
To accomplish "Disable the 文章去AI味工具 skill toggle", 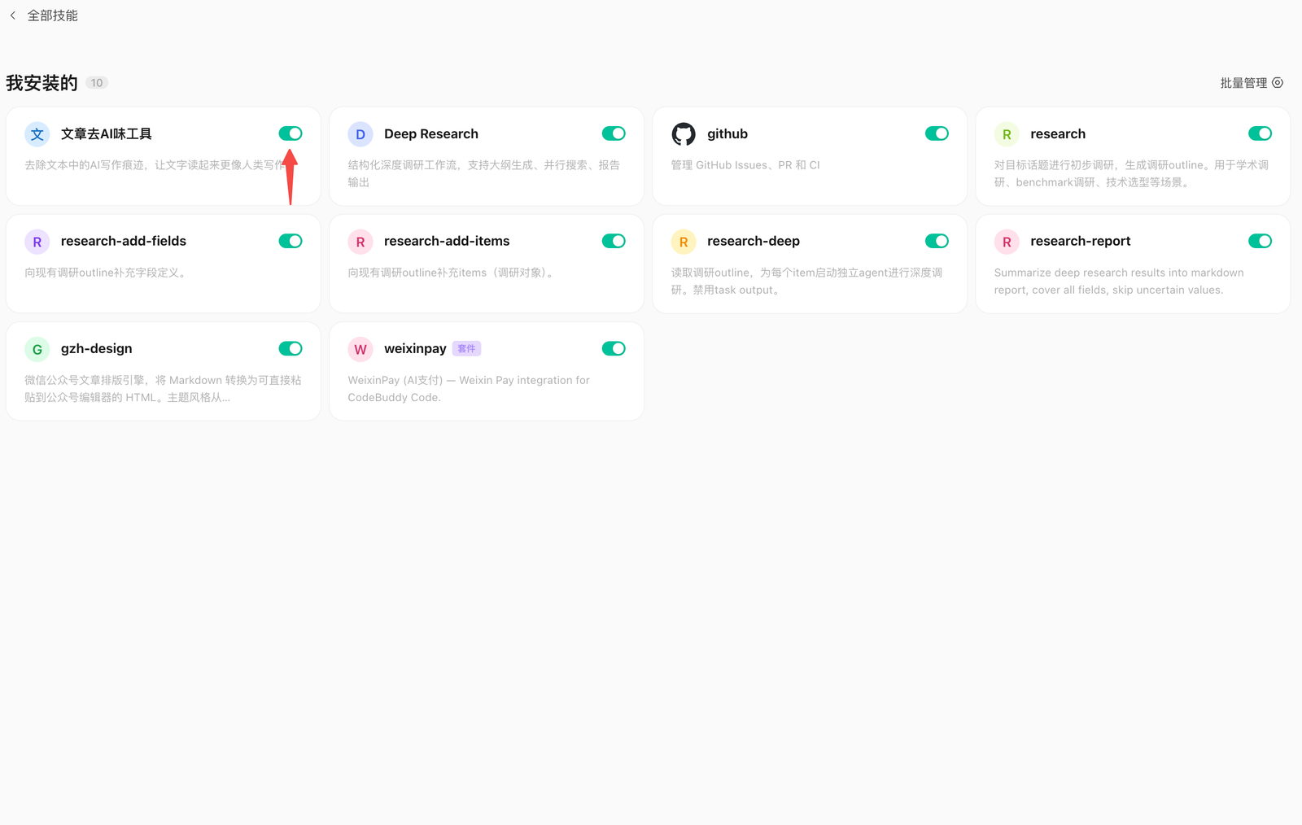I will pyautogui.click(x=291, y=133).
